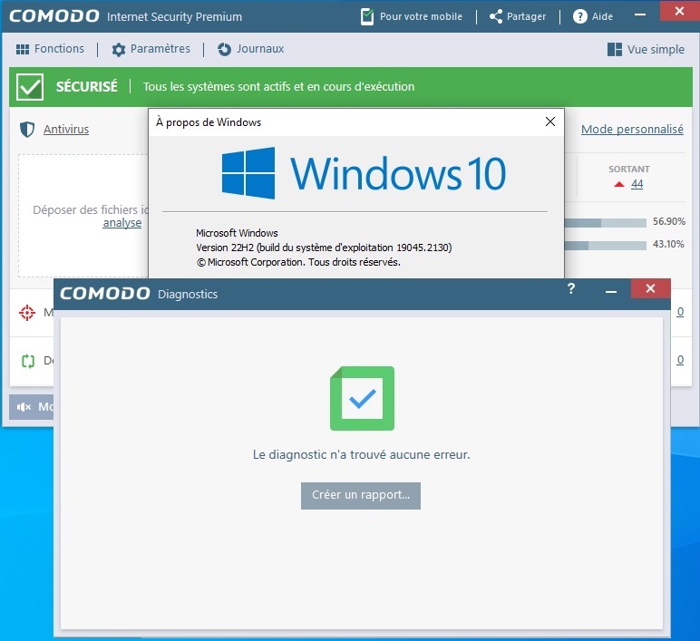Open the Fonctions menu
The width and height of the screenshot is (700, 641).
tap(50, 49)
